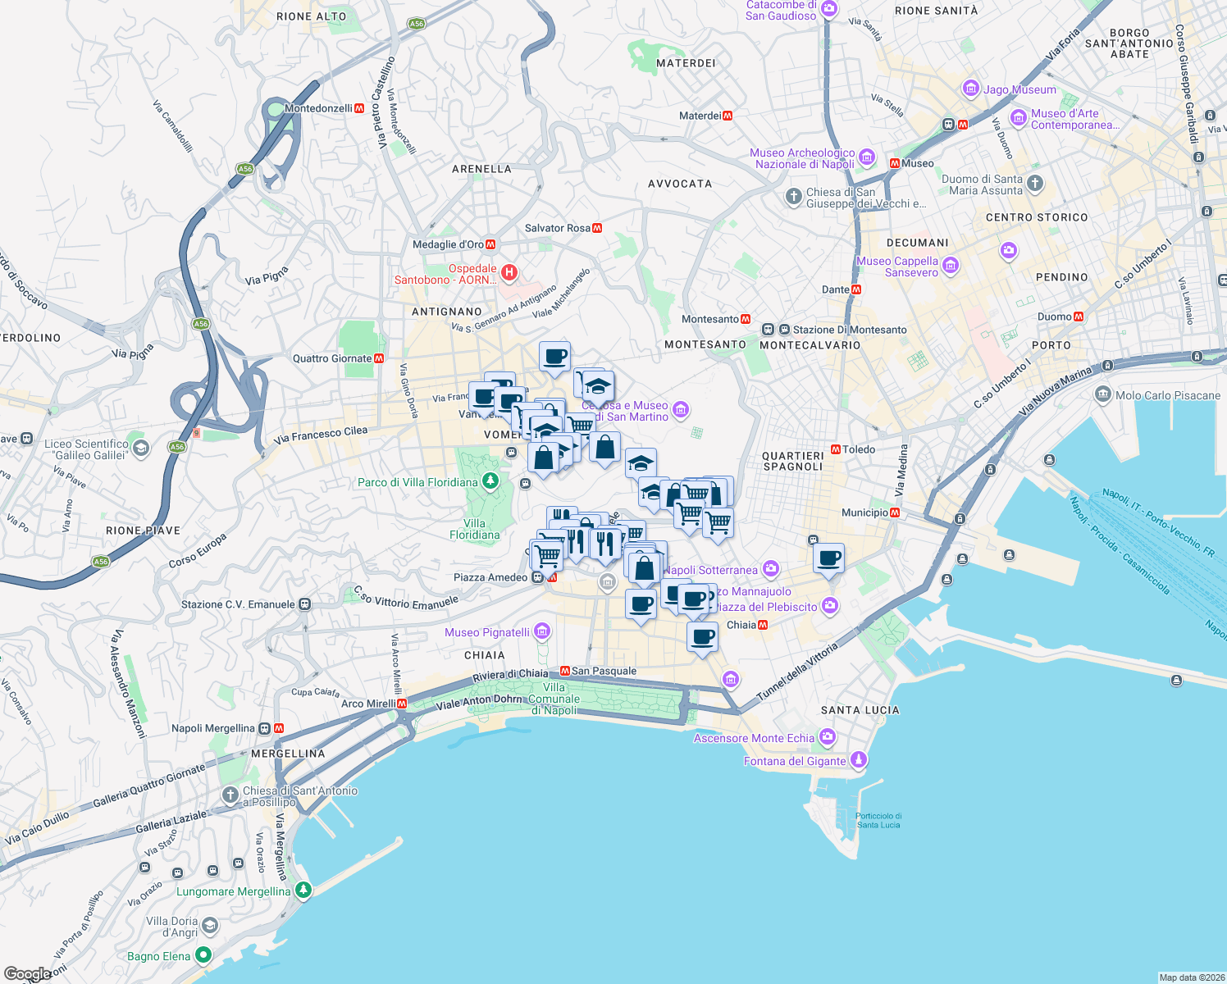
Task: Select the Chiesa di Sant'Antonio a Posillipo church icon
Action: [x=229, y=794]
